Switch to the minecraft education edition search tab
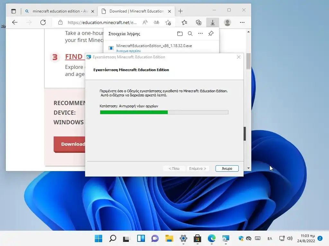 point(60,11)
